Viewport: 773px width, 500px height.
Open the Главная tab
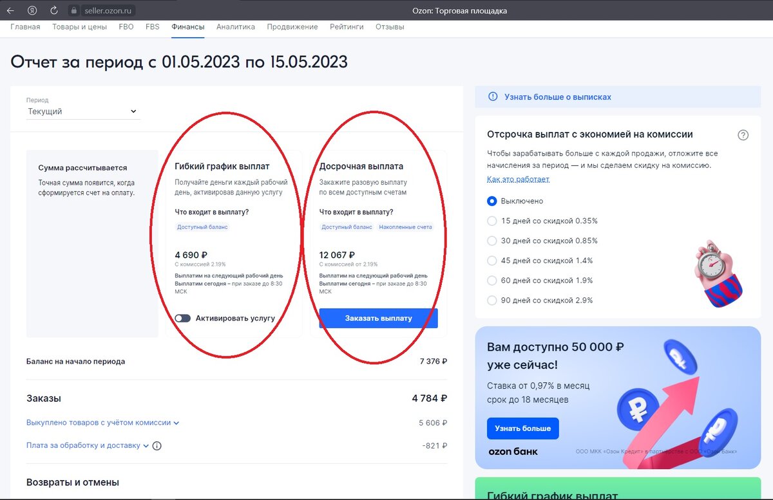[25, 27]
